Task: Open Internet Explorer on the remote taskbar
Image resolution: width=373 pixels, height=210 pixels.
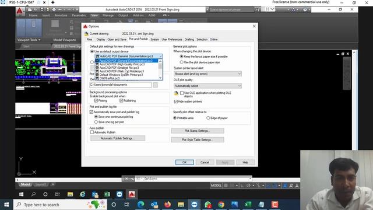Action: pyautogui.click(x=83, y=194)
